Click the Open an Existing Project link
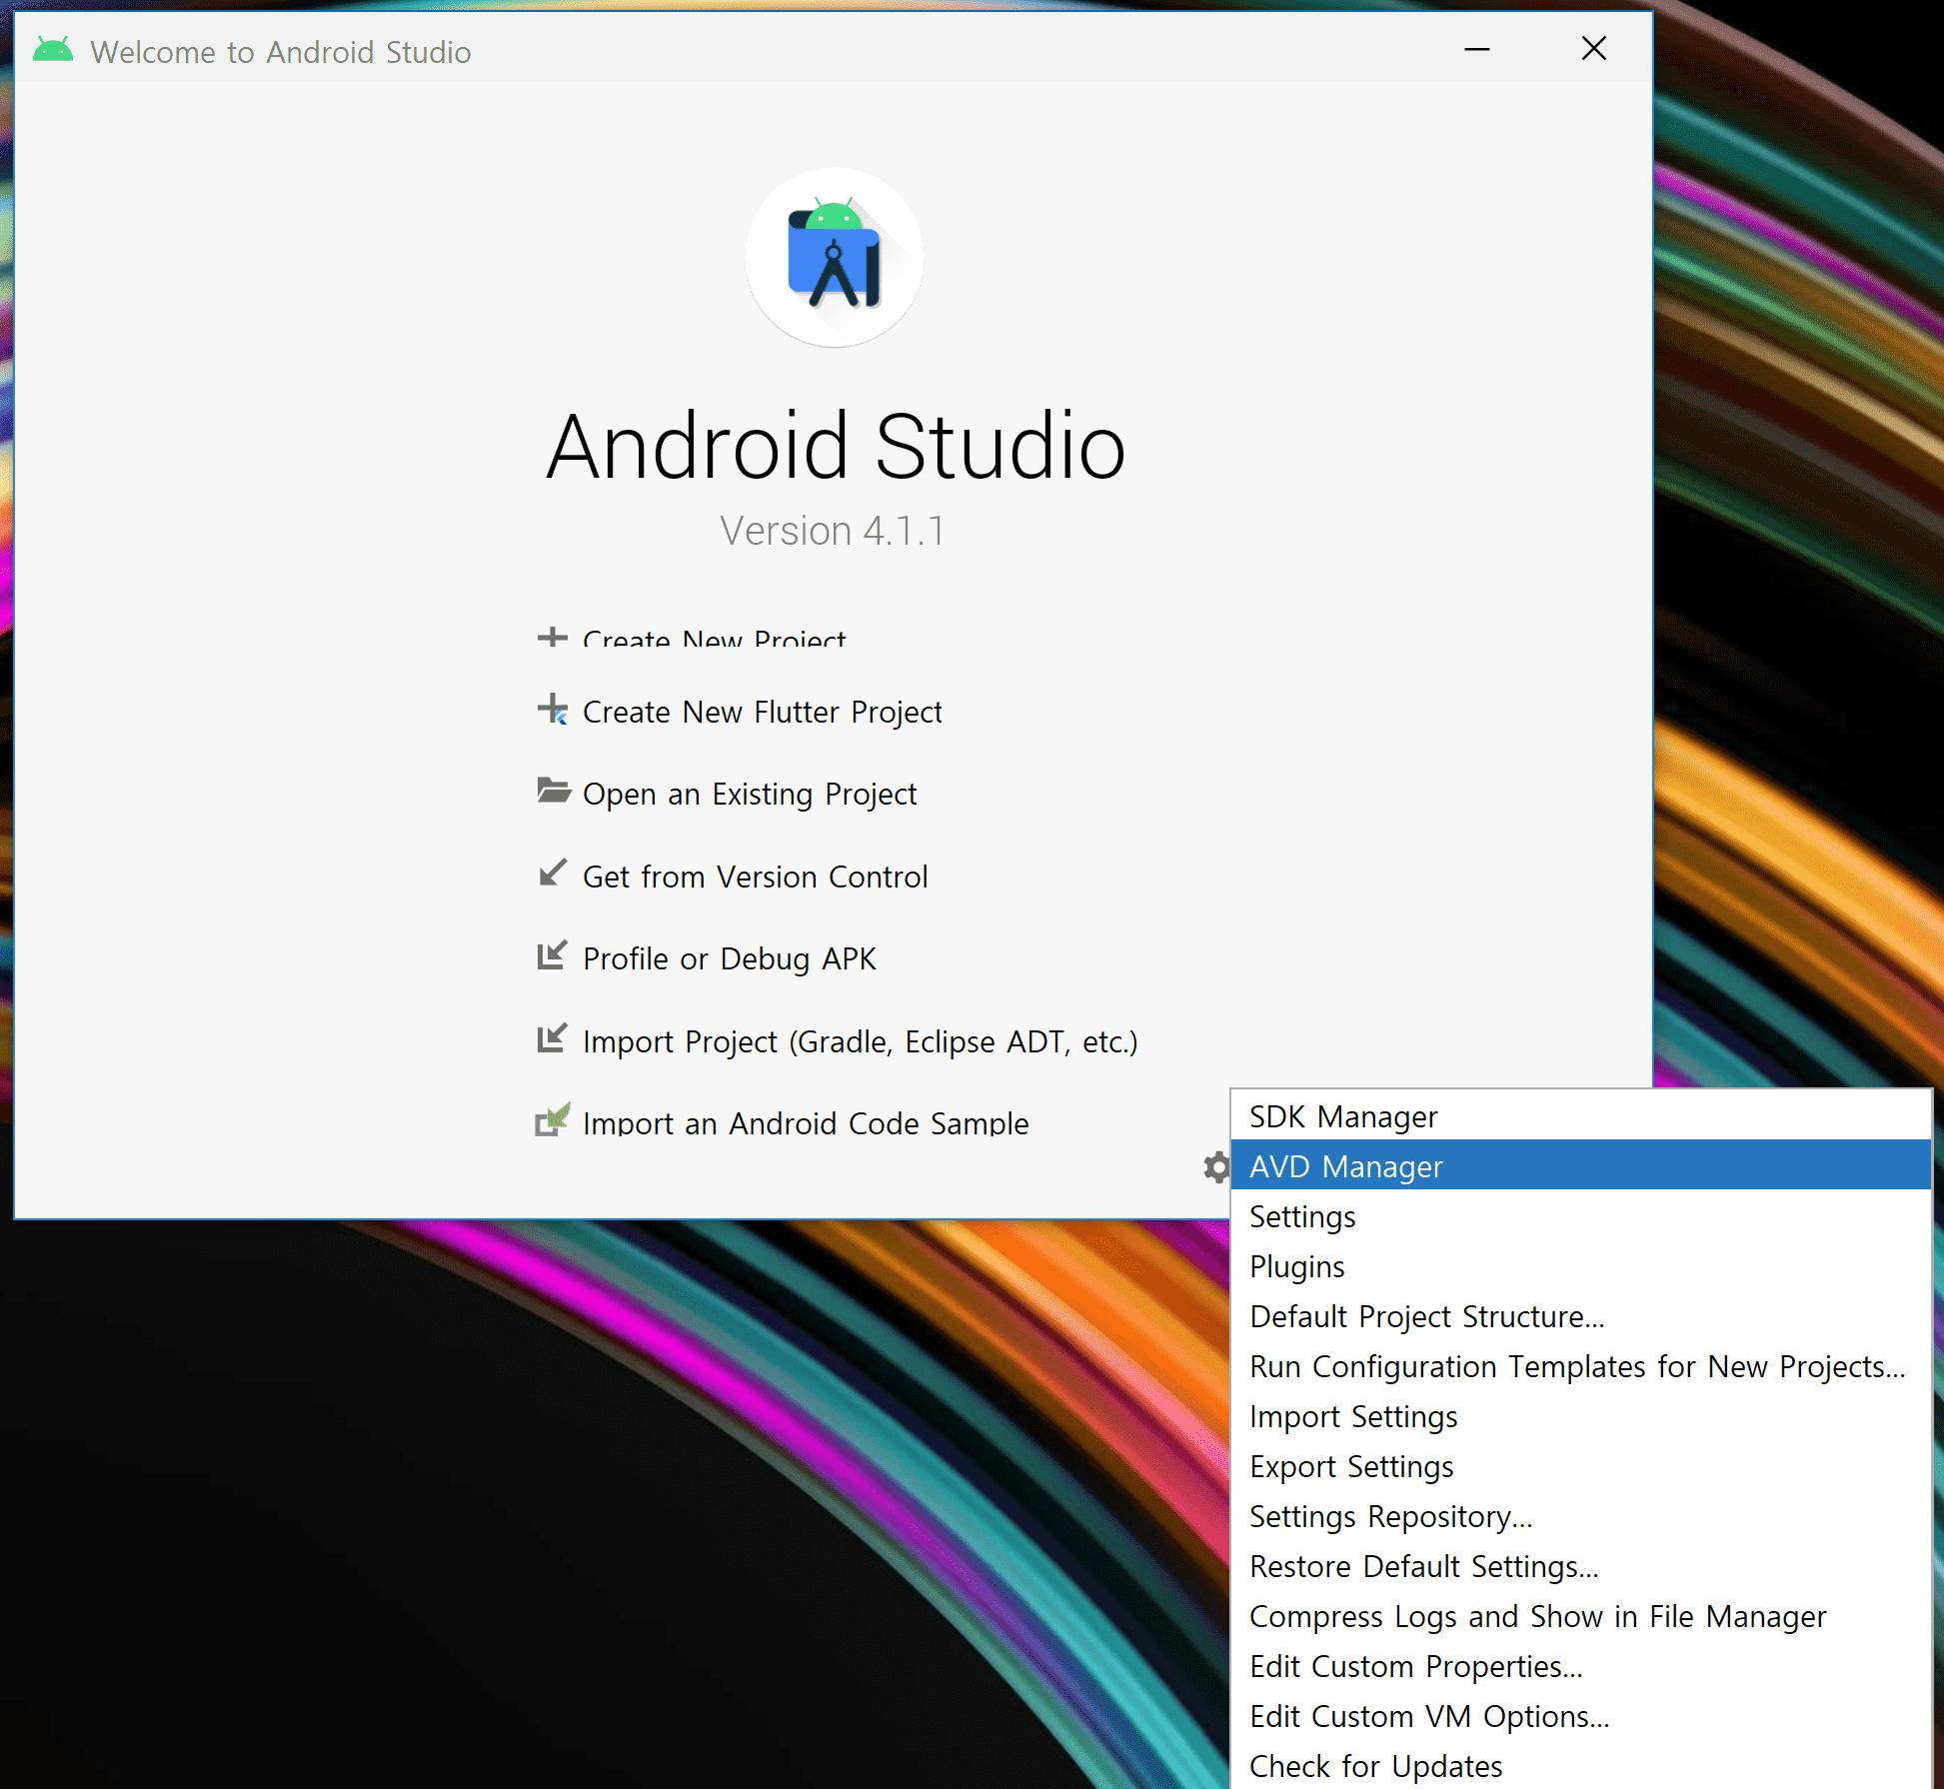Screen dimensions: 1944x1789 (749, 794)
